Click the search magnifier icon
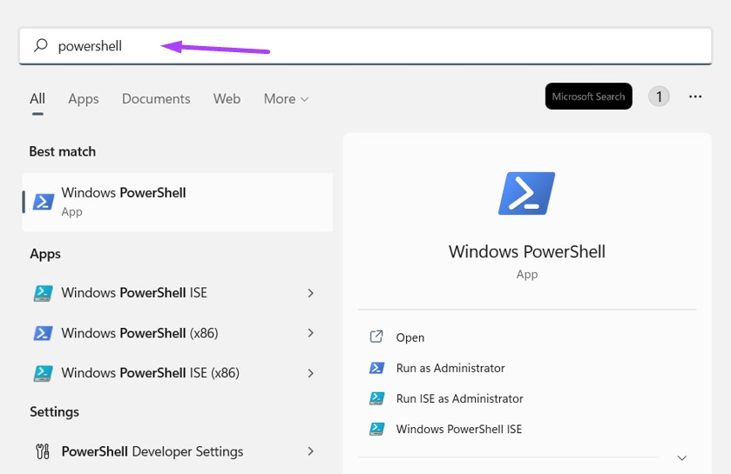Image resolution: width=731 pixels, height=474 pixels. coord(41,45)
